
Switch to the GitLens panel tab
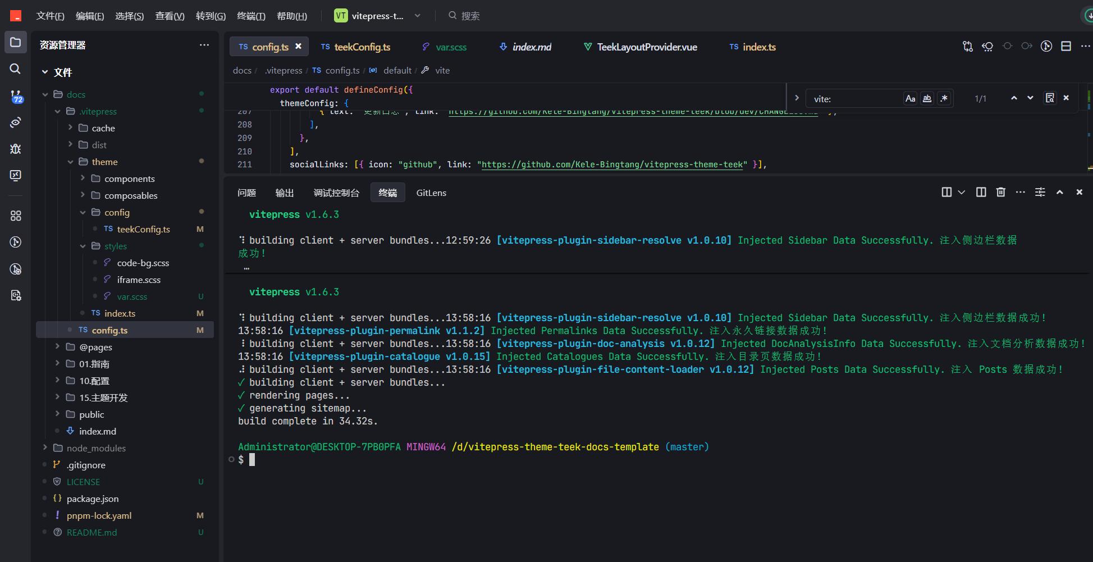[x=431, y=193]
